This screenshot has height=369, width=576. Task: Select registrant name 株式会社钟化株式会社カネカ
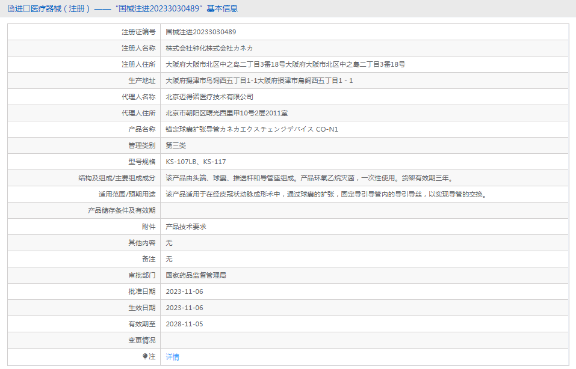point(209,48)
